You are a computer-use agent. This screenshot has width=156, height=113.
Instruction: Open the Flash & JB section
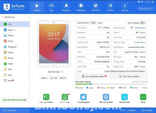click(96, 7)
